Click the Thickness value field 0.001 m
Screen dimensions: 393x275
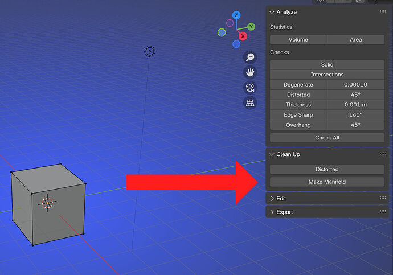[x=355, y=105]
